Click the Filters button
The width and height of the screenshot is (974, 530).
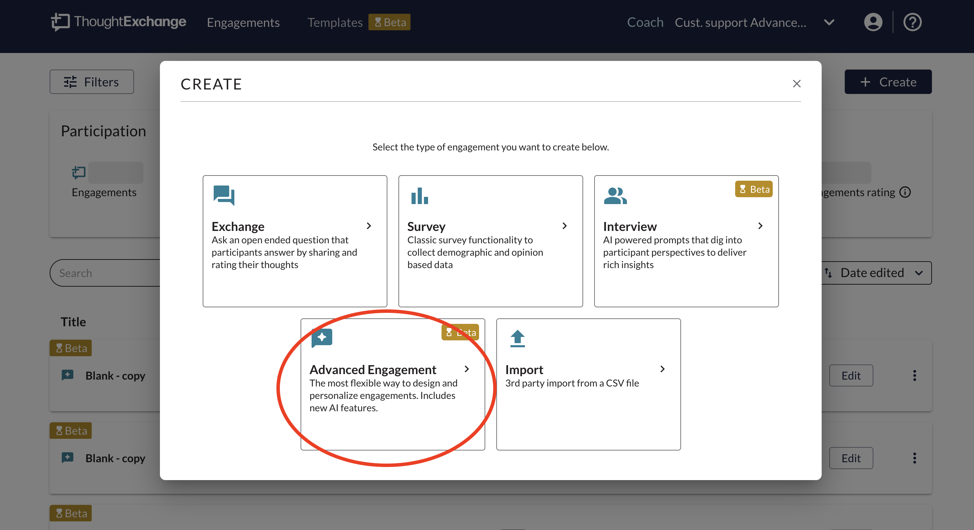91,82
